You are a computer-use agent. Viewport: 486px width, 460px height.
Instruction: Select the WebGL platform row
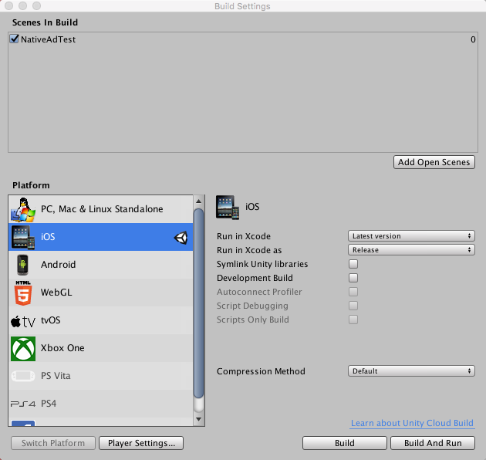(x=101, y=293)
